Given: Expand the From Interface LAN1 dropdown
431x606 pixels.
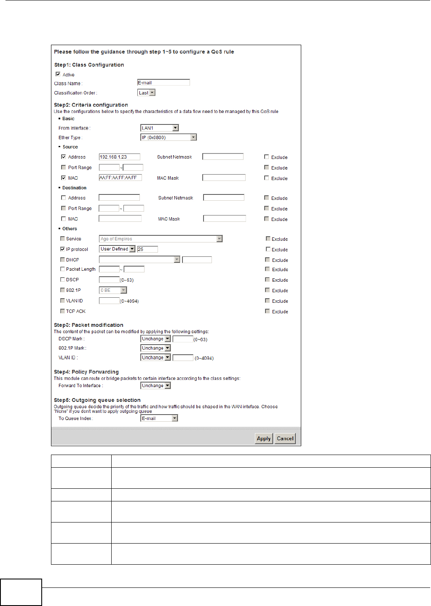Looking at the screenshot, I should (x=160, y=128).
